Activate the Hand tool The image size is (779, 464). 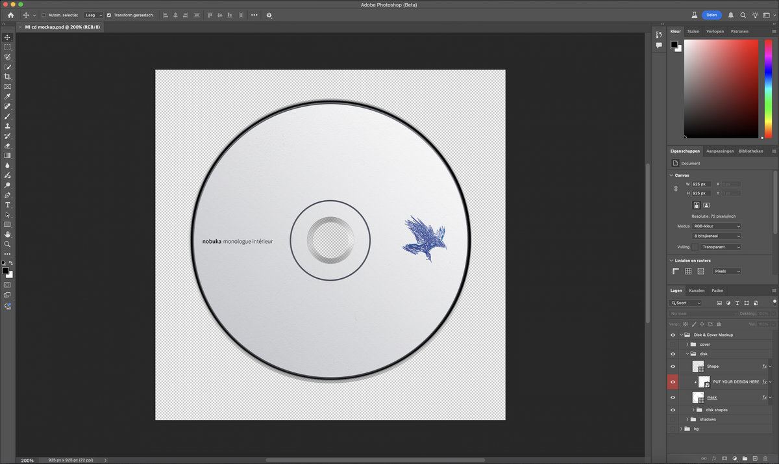coord(8,234)
